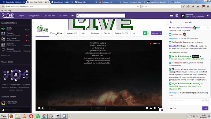The height and width of the screenshot is (119, 211).
Task: Expand the Topp-Cheer leaderboard chevron
Action: [x=208, y=28]
